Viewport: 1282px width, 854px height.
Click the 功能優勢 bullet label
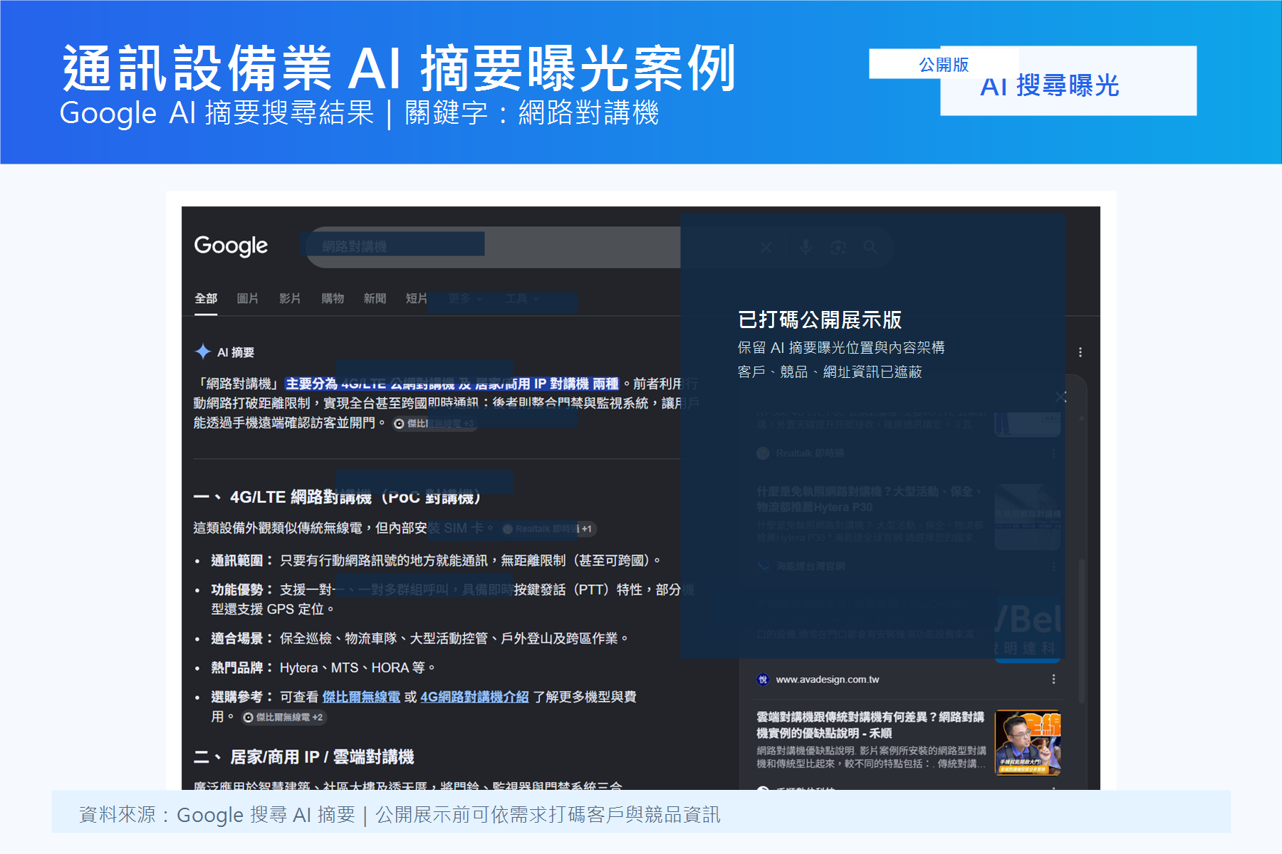point(242,590)
